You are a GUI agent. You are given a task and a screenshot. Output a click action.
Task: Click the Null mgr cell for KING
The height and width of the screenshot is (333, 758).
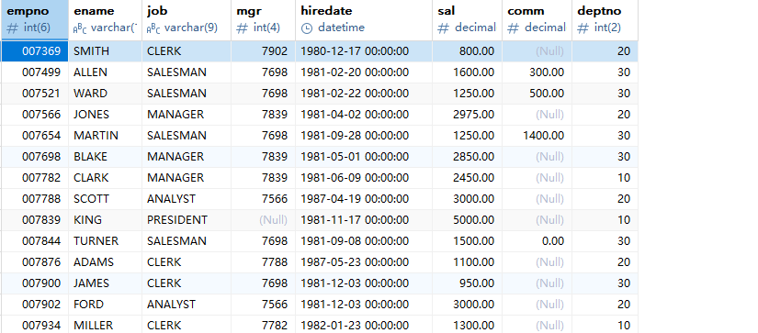pyautogui.click(x=263, y=220)
